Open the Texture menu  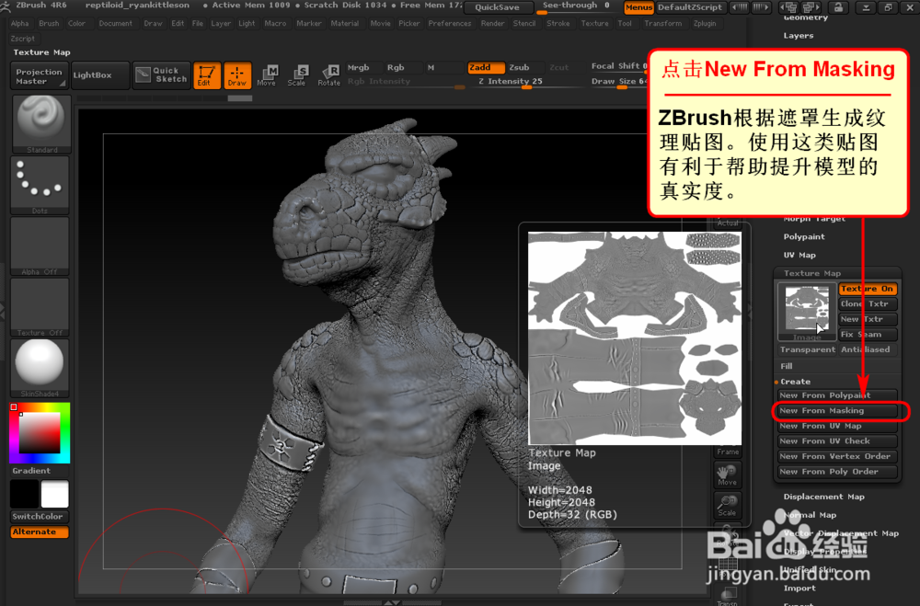[x=594, y=24]
